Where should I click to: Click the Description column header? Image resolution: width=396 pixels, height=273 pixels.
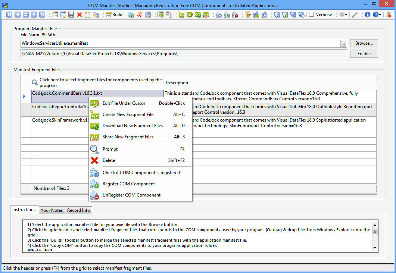click(x=270, y=83)
